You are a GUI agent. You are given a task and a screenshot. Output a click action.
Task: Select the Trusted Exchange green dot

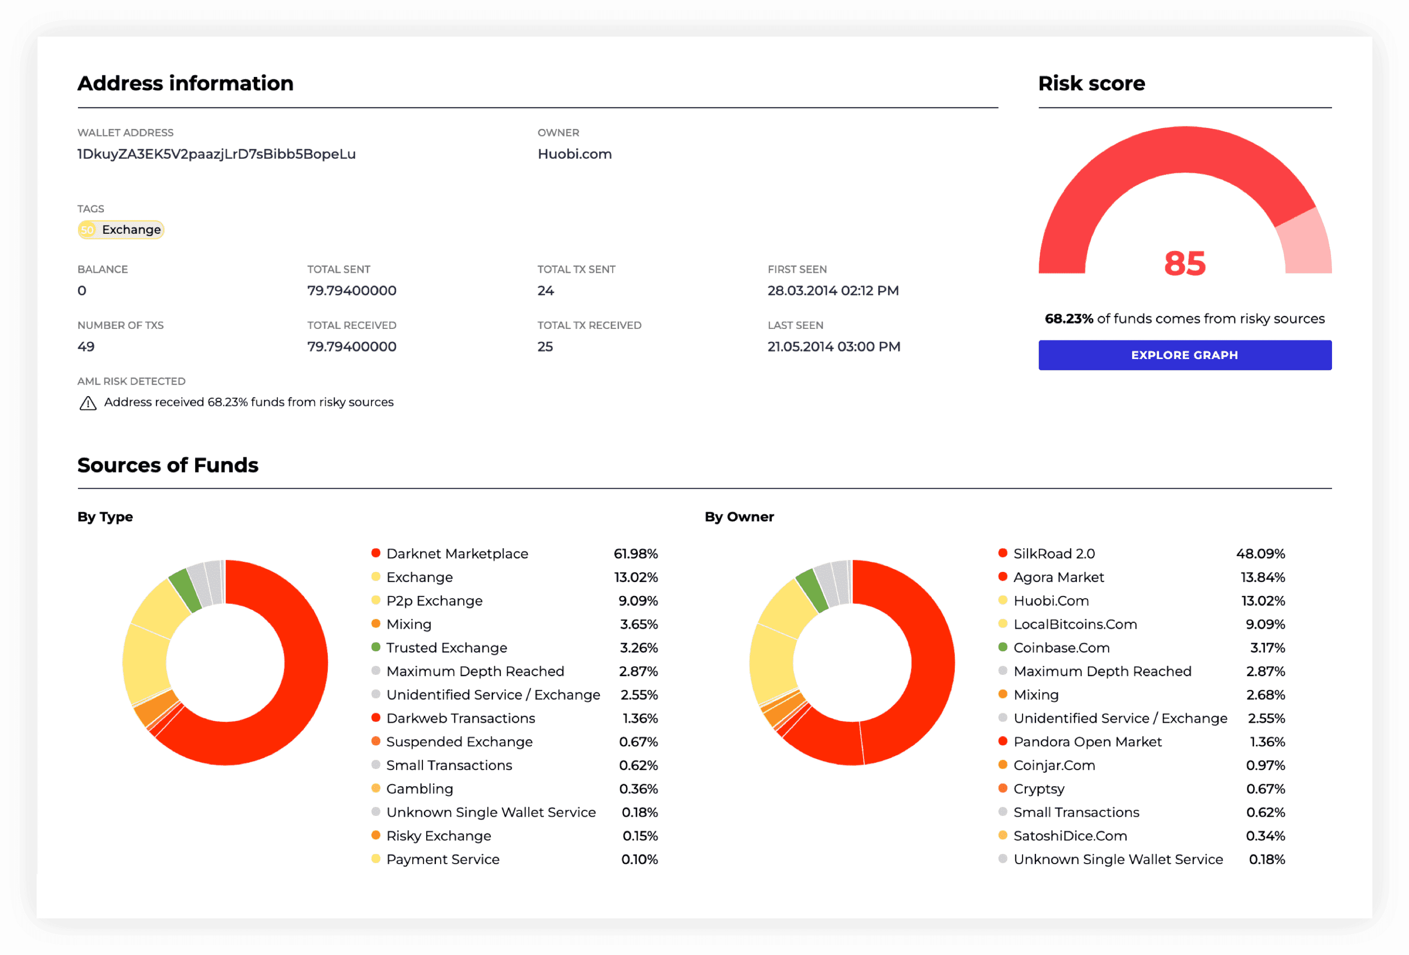pyautogui.click(x=376, y=647)
